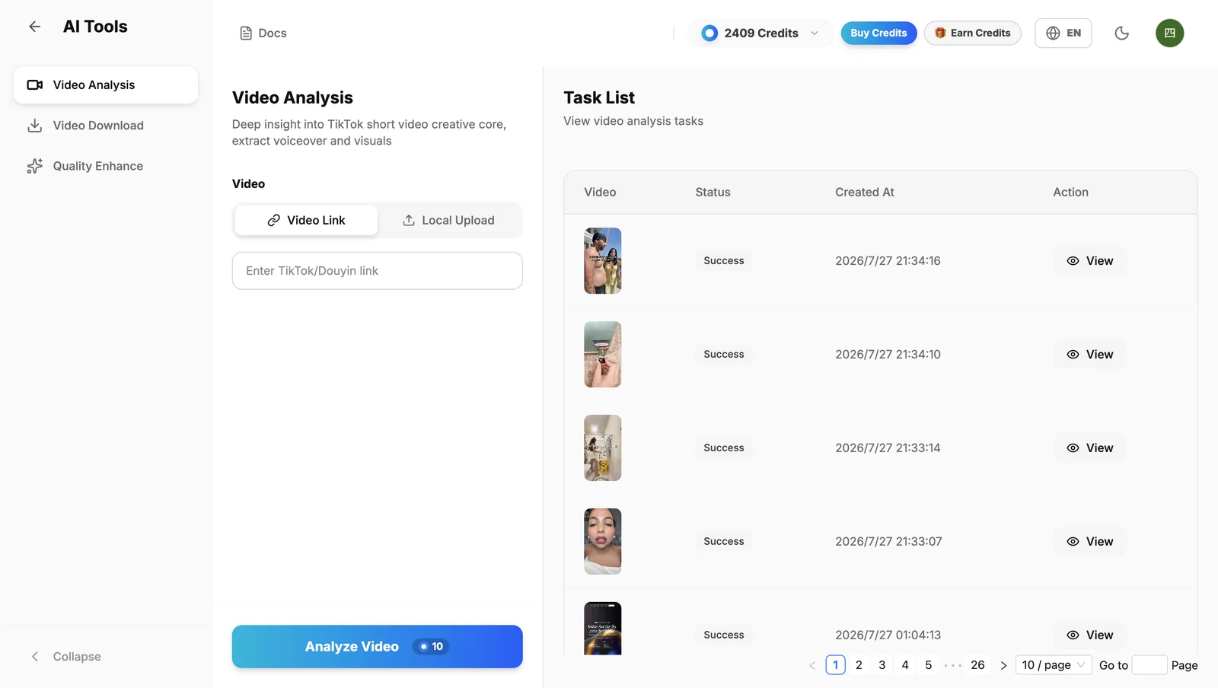The image size is (1218, 688).
Task: Click the Earn Credits button
Action: 972,33
